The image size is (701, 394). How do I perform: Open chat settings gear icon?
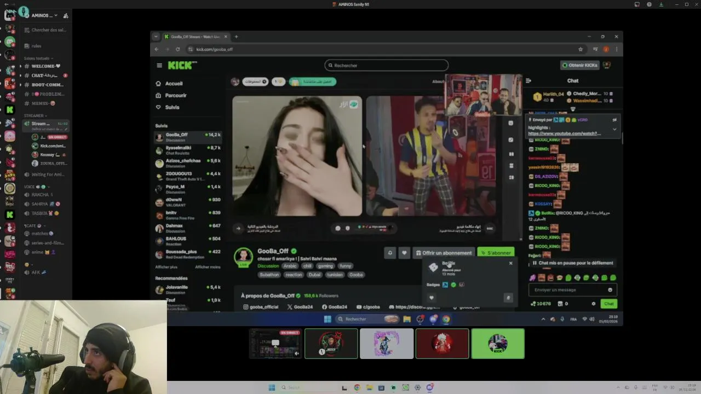593,304
